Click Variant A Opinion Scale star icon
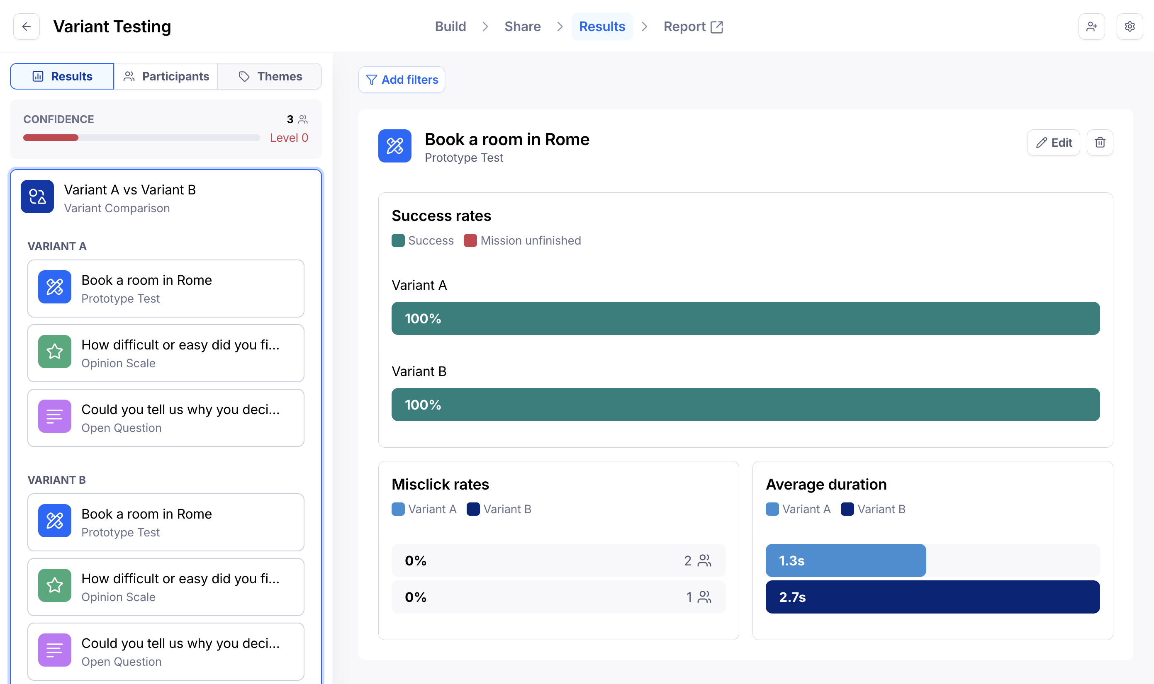This screenshot has height=684, width=1154. [54, 352]
